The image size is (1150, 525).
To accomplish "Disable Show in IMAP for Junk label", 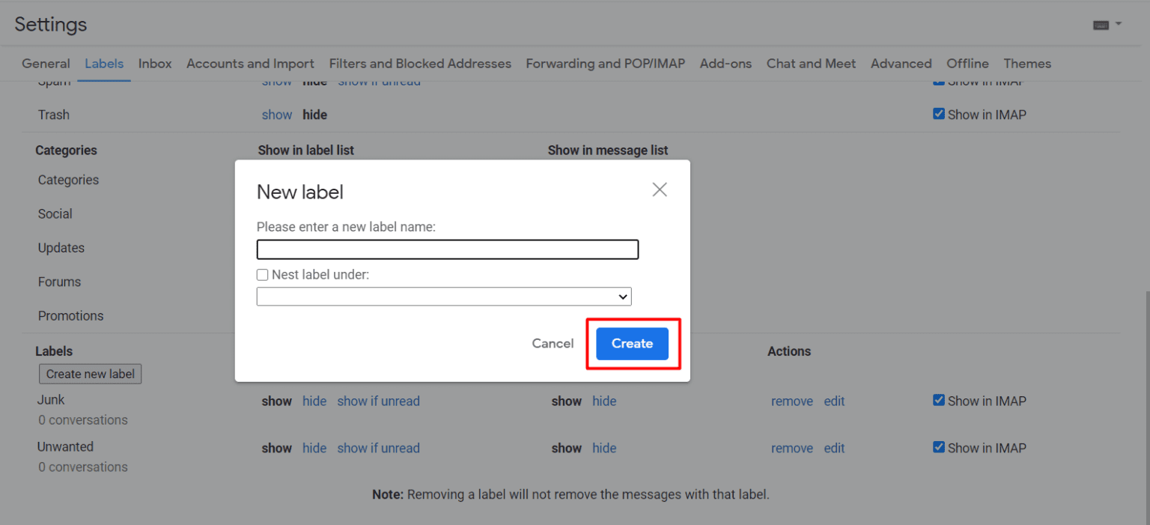I will [x=938, y=400].
